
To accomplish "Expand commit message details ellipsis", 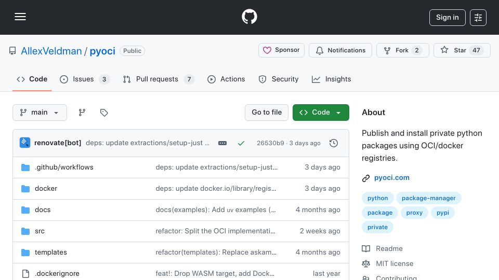I will coord(222,143).
